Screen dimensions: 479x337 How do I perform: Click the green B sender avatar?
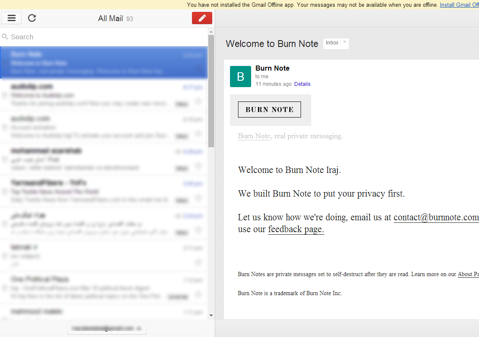[x=241, y=77]
